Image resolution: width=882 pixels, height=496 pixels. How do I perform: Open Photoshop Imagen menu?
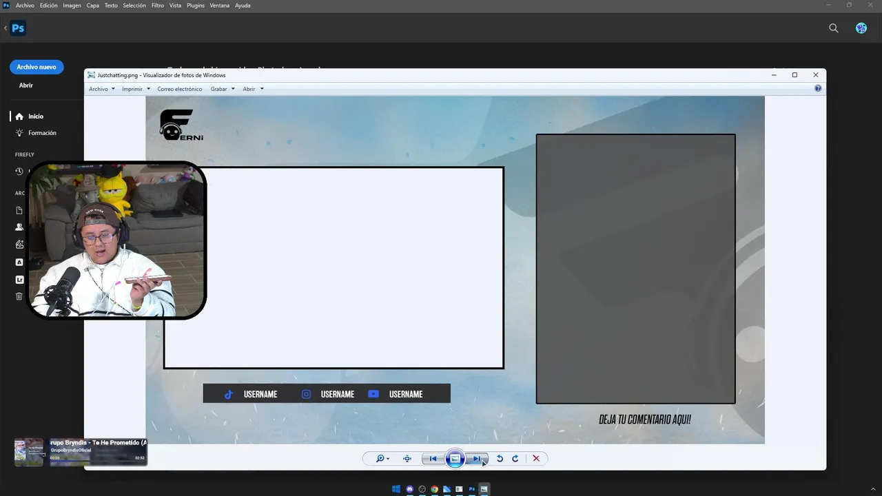tap(72, 6)
